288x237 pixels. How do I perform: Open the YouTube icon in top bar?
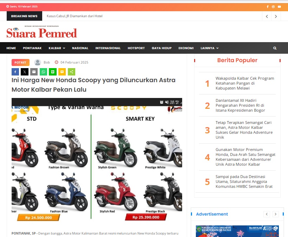[x=279, y=7]
